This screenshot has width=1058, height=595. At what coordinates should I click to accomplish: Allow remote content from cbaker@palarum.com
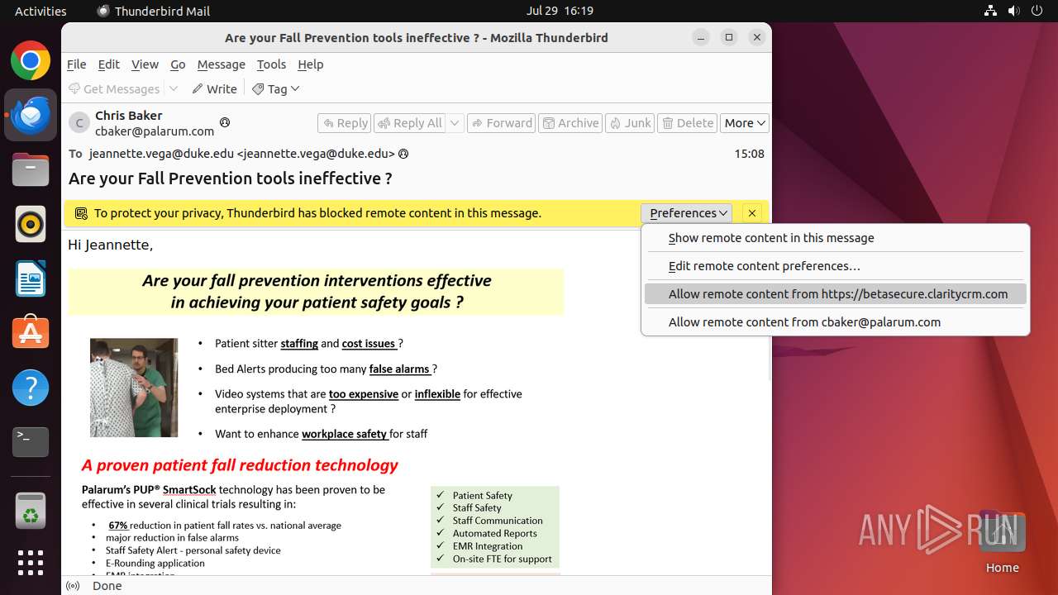click(836, 322)
